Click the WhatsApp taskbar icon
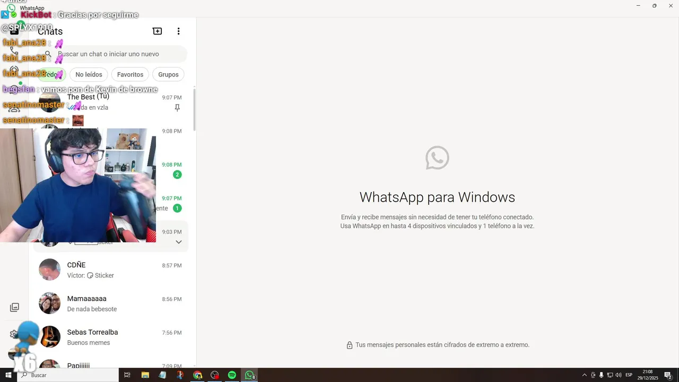 tap(249, 375)
